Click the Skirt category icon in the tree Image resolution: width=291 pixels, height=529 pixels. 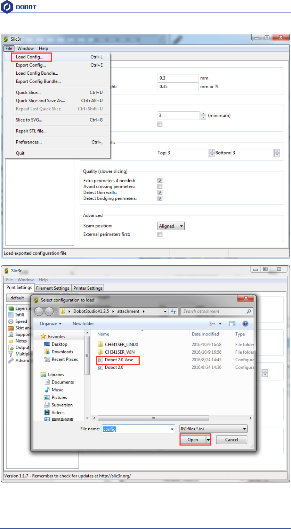point(10,328)
